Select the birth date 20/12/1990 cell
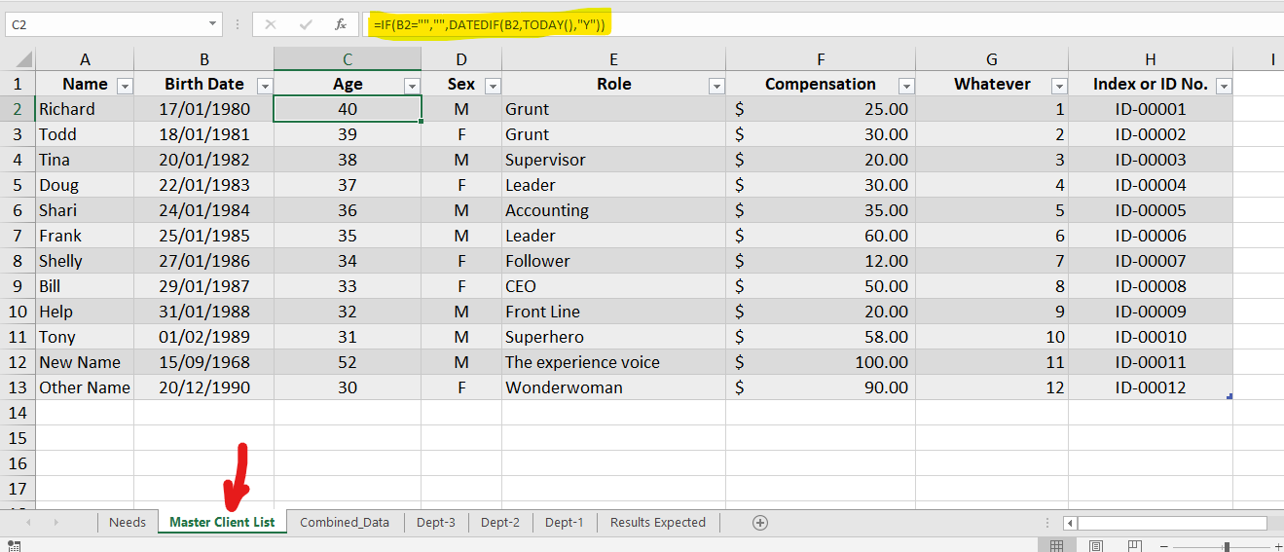1284x552 pixels. coord(204,387)
